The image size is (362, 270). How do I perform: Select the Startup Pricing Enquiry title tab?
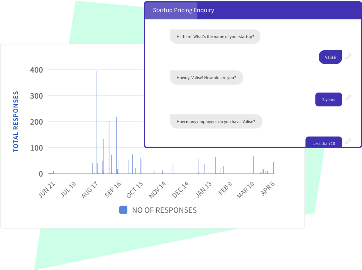tap(183, 10)
